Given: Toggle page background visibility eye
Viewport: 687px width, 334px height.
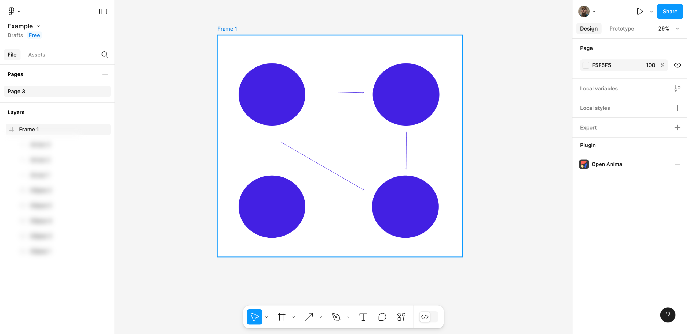Looking at the screenshot, I should 677,65.
